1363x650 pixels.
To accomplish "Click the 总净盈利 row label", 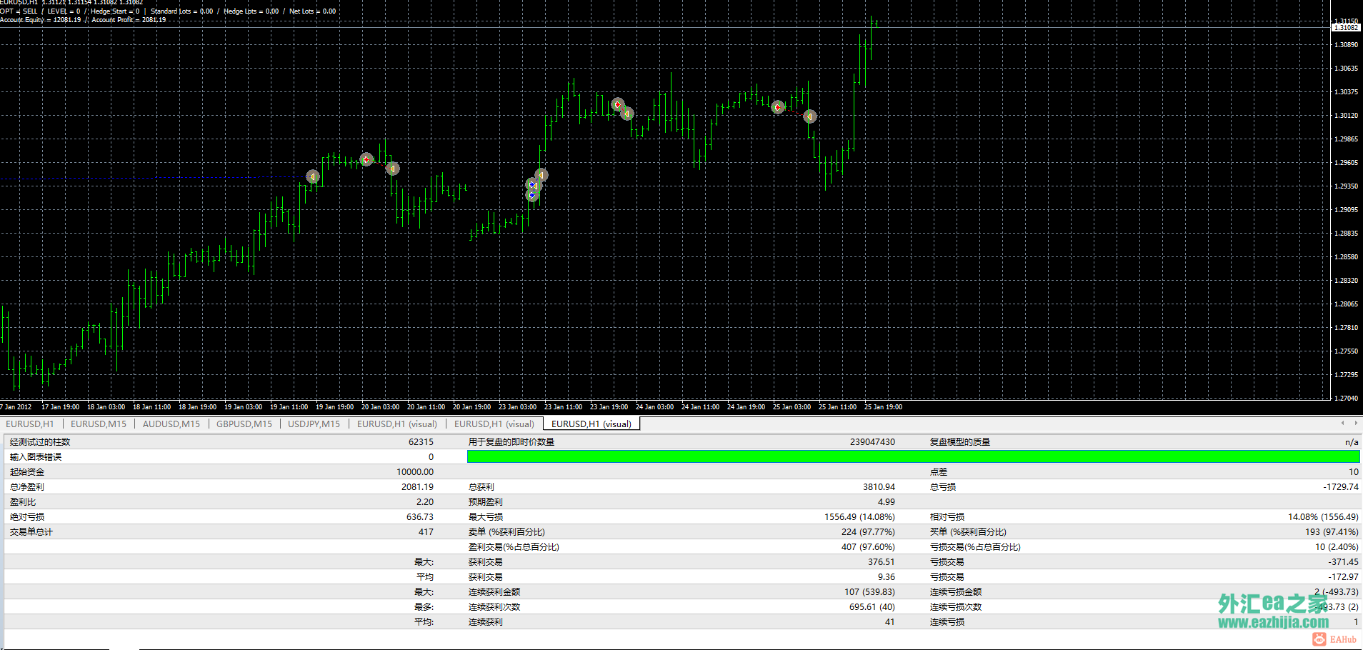I will (x=27, y=487).
